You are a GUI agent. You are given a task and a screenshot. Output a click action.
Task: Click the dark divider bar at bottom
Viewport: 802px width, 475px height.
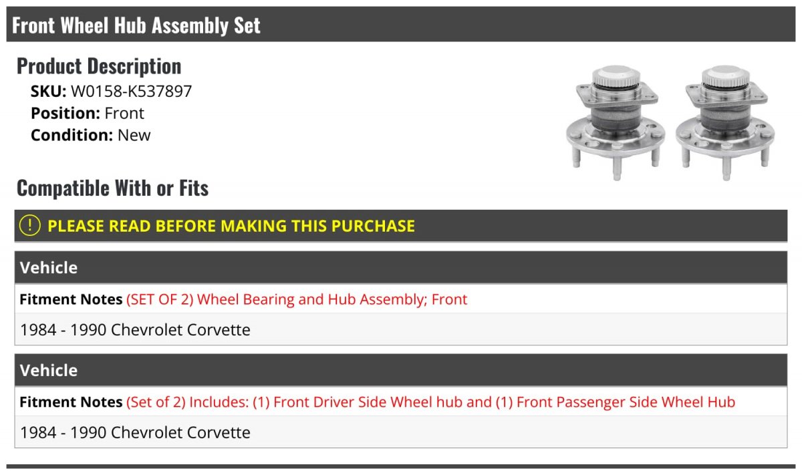click(401, 466)
